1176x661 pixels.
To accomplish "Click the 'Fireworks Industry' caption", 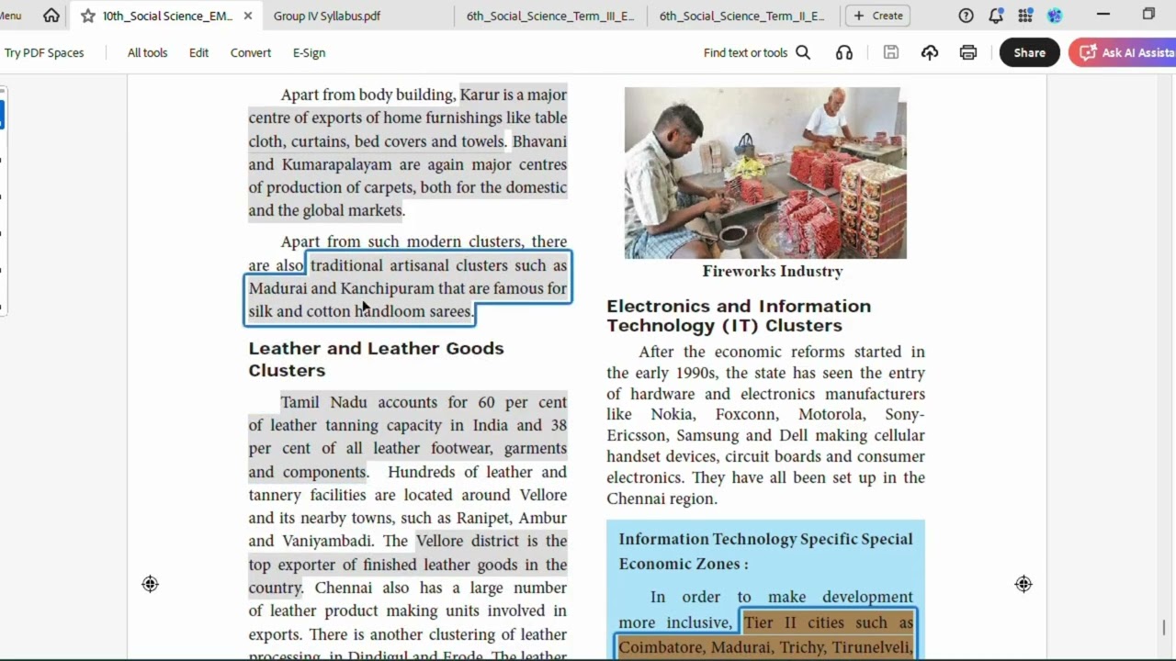I will point(773,271).
